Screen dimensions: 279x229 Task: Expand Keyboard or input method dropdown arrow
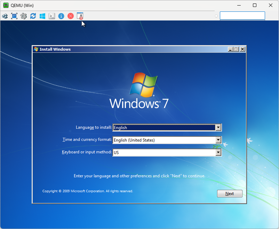point(218,152)
